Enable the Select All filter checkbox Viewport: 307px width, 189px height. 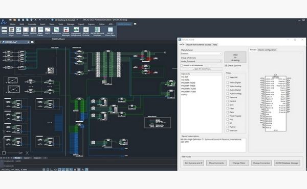click(228, 77)
